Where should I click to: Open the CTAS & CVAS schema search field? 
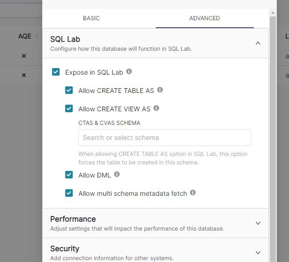point(165,138)
